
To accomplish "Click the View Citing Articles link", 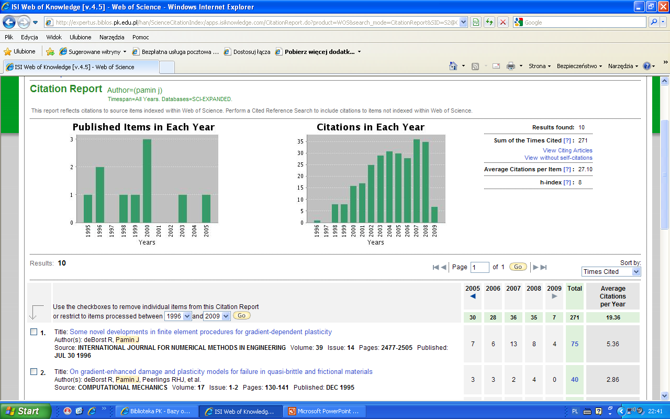I will coord(567,150).
